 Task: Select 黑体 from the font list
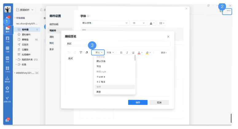tap(99, 92)
